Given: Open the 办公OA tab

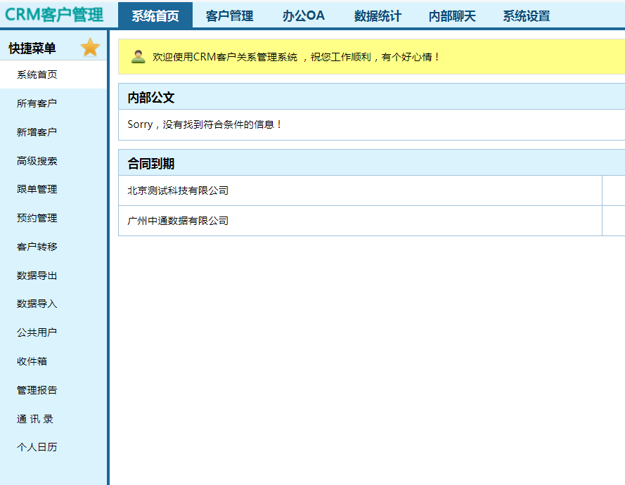Looking at the screenshot, I should (304, 15).
